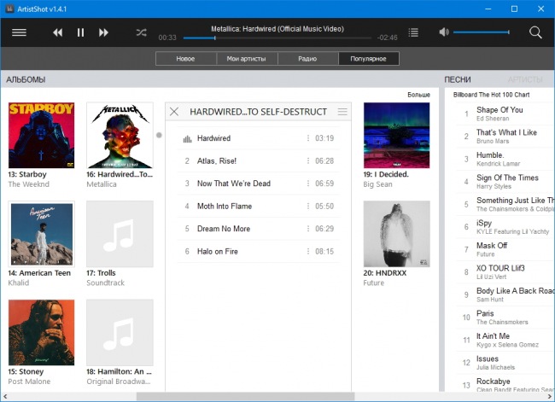
Task: Play That's What I Like
Action: coord(505,137)
